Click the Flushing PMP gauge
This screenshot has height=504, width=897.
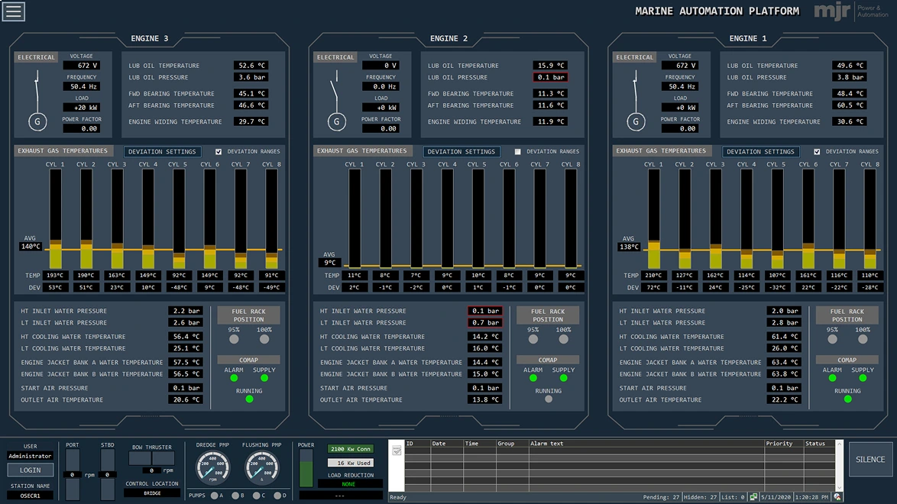coord(262,467)
